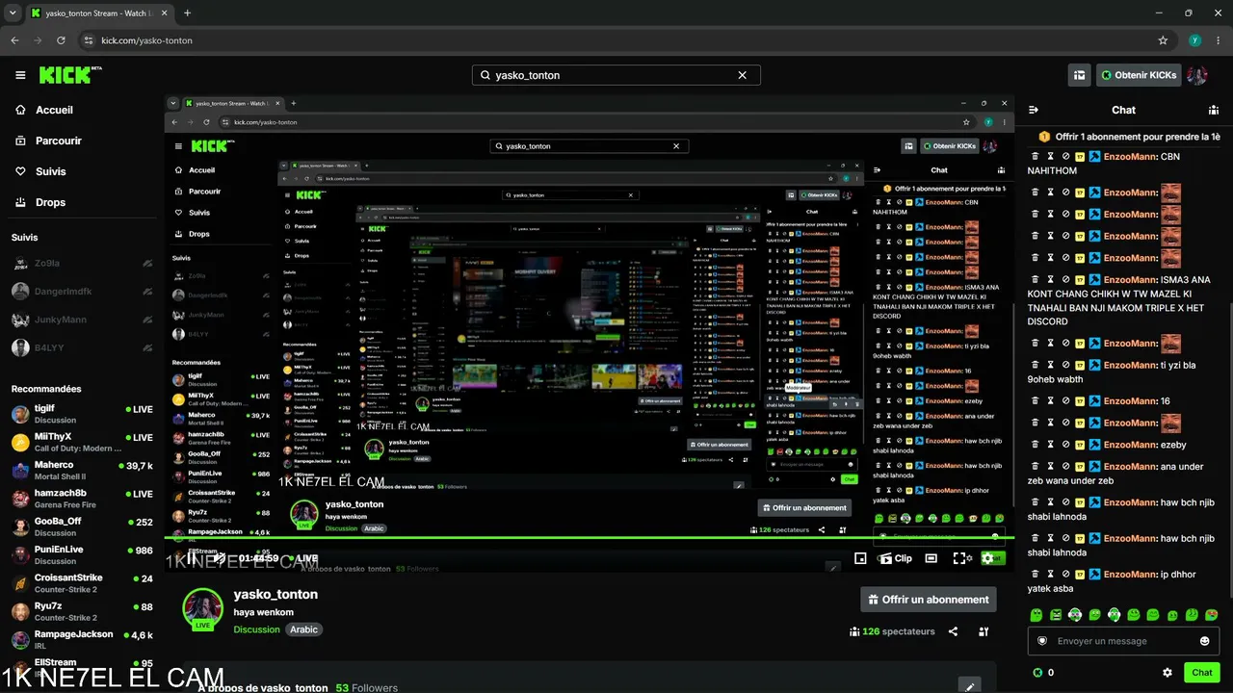Click the browser reload button

coord(62,40)
